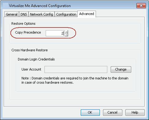Image resolution: width=149 pixels, height=120 pixels.
Task: Select the Configuration tab
Action: (x=66, y=14)
